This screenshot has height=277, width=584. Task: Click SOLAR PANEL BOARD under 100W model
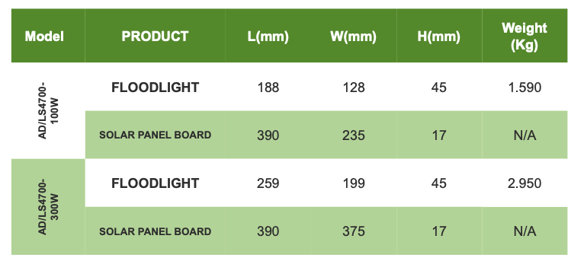point(155,135)
